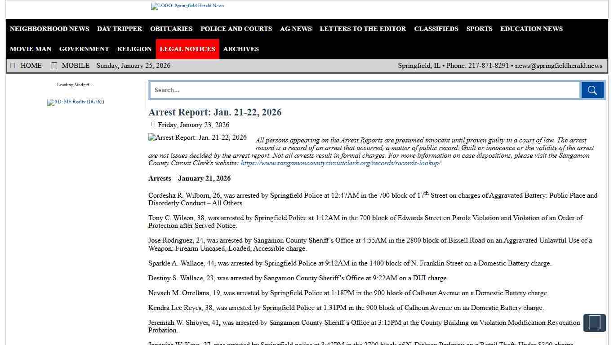614x345 pixels.
Task: Open the ME Realty advertisement
Action: point(75,102)
